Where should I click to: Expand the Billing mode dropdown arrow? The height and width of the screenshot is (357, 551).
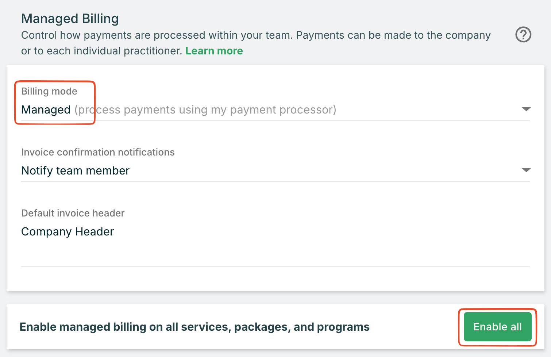(x=526, y=109)
